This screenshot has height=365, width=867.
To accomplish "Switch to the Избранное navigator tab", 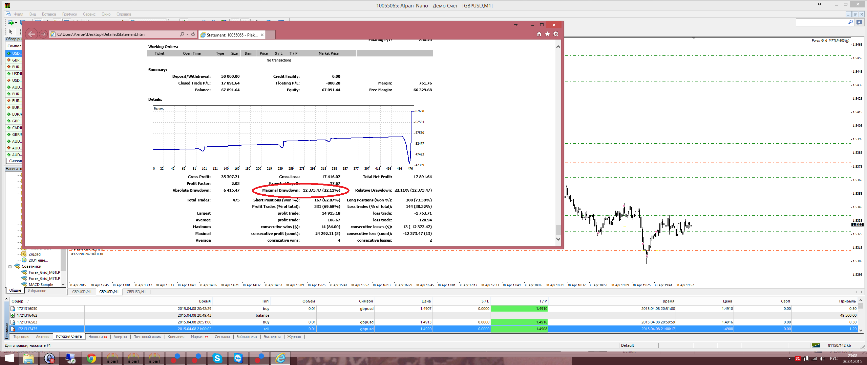I will 37,291.
